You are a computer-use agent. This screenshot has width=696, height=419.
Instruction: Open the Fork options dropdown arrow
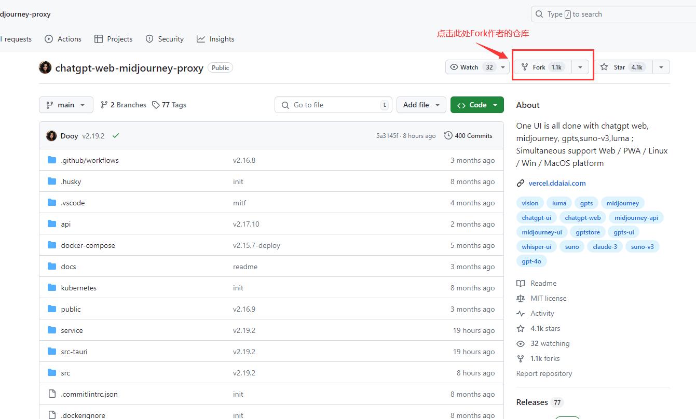580,67
